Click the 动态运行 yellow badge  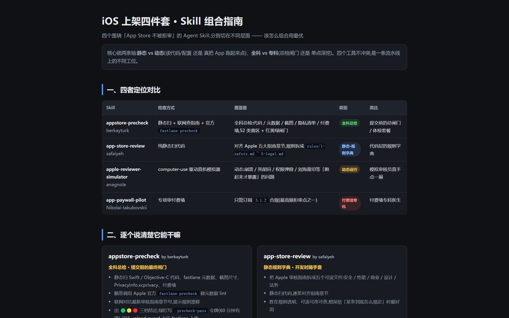(x=350, y=169)
